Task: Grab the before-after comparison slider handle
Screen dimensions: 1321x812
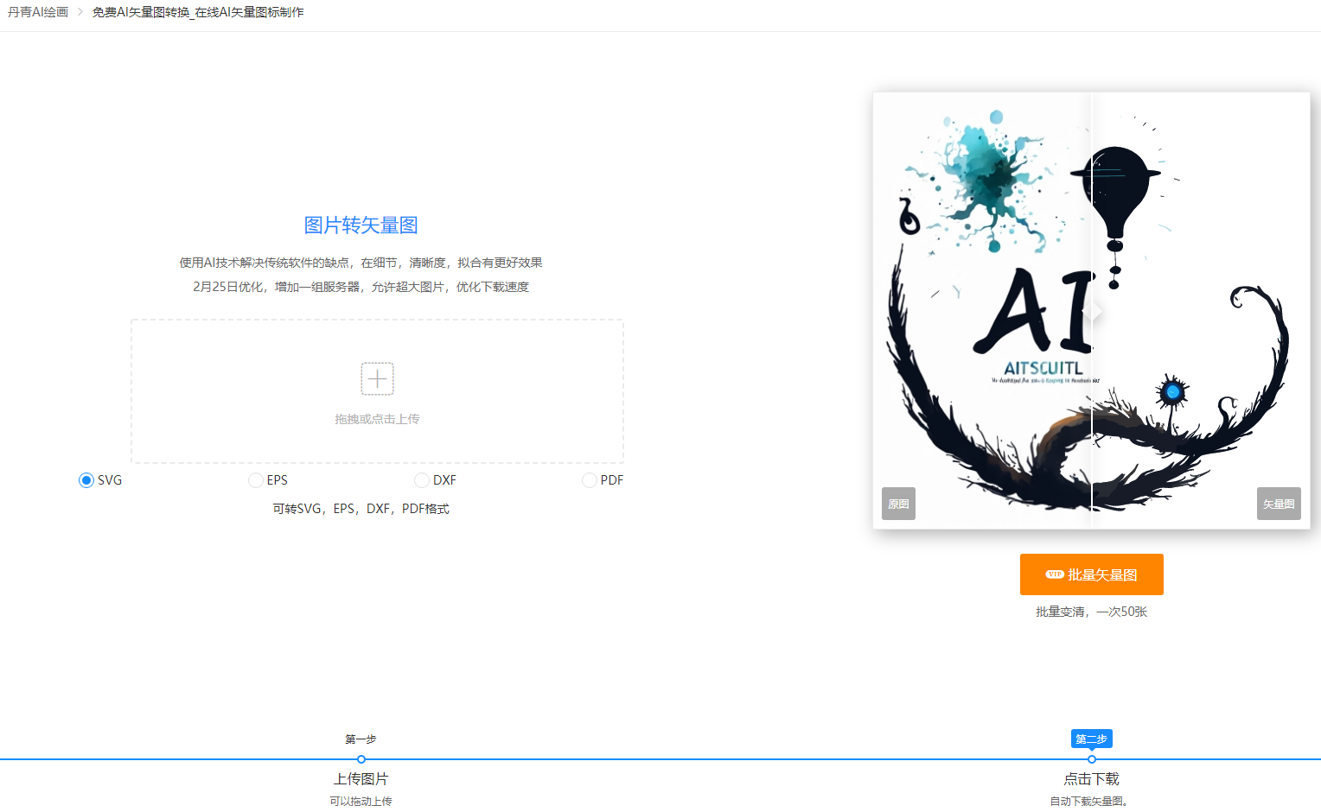Action: [x=1092, y=312]
